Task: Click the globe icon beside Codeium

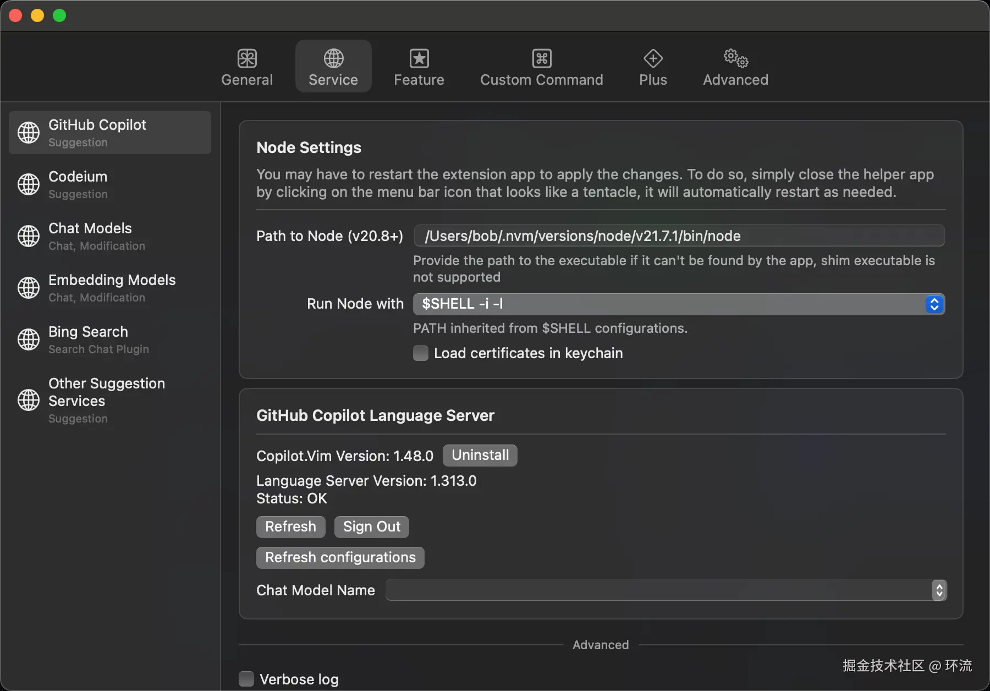Action: coord(29,184)
